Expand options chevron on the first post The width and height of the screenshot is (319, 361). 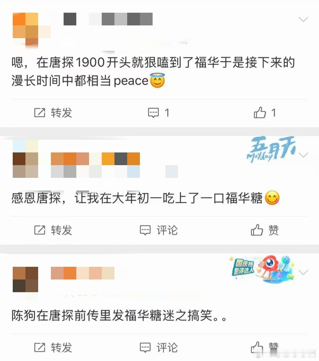click(303, 19)
